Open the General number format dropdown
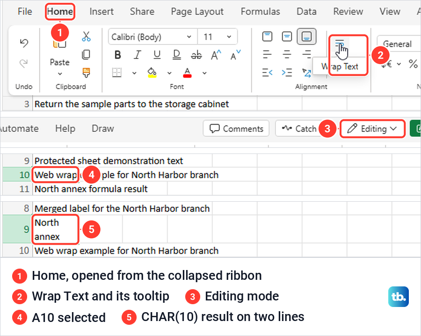Screen dimensions: 421x336 coord(399,44)
